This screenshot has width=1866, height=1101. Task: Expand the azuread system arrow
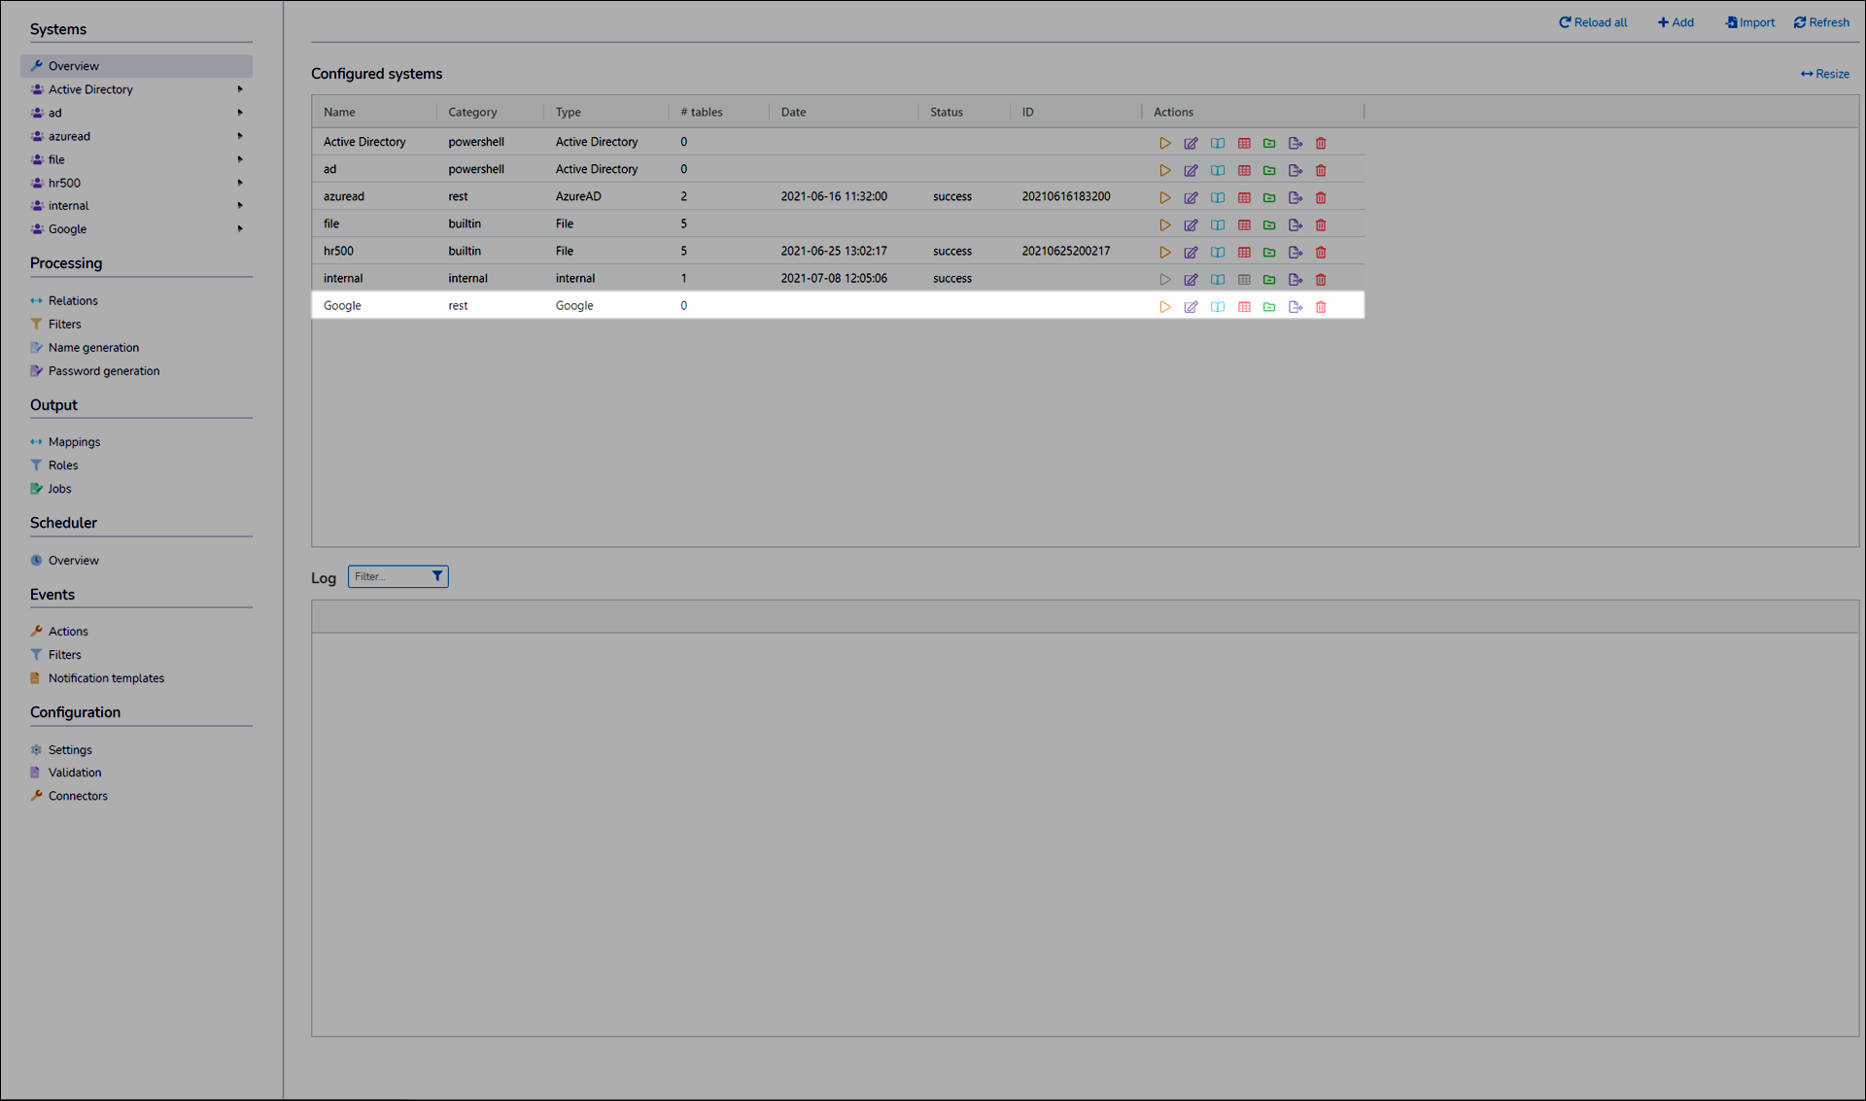pyautogui.click(x=240, y=136)
